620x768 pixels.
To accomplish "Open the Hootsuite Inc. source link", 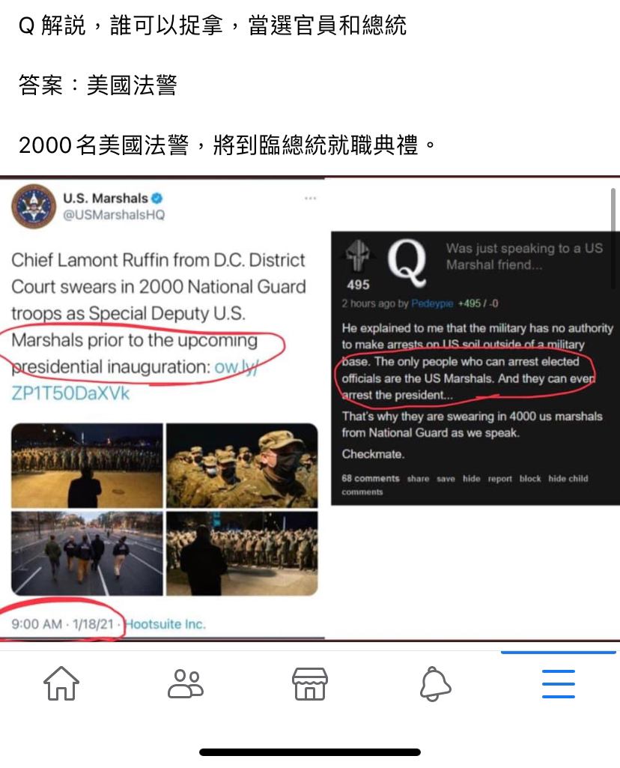I will (x=165, y=624).
